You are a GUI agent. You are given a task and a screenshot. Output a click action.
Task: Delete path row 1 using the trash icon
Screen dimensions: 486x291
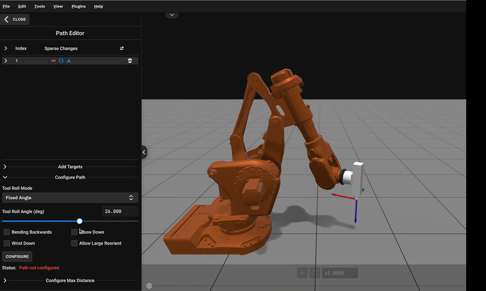tap(130, 60)
